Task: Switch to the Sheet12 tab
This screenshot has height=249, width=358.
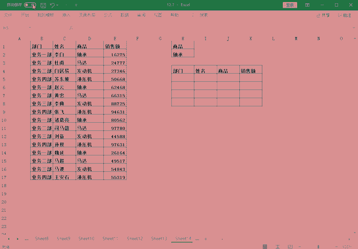Action: 135,238
